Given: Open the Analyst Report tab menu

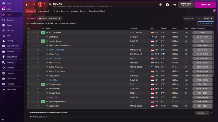Looking at the screenshot, I should click(61, 11).
